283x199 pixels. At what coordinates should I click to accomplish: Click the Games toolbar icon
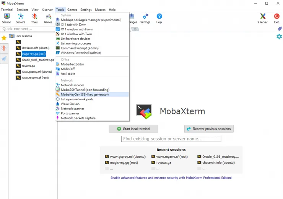(48, 18)
